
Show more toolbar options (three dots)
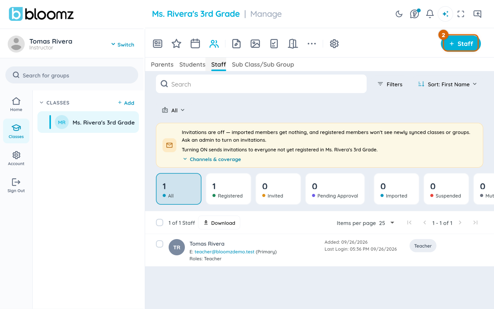(x=312, y=44)
